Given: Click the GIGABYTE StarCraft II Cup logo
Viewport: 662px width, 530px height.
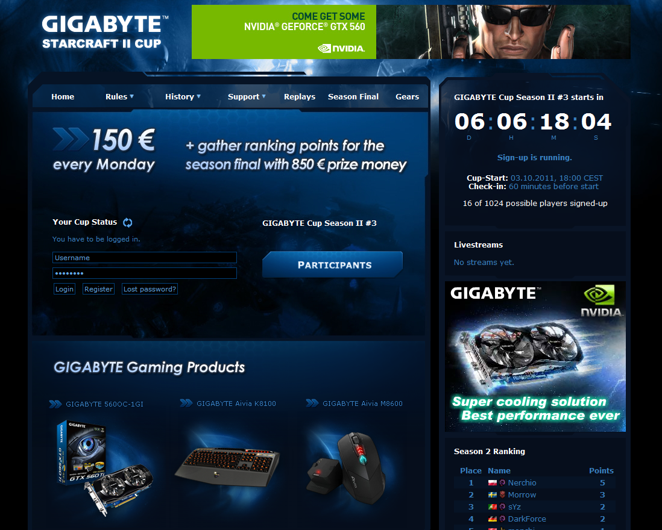Looking at the screenshot, I should tap(102, 32).
